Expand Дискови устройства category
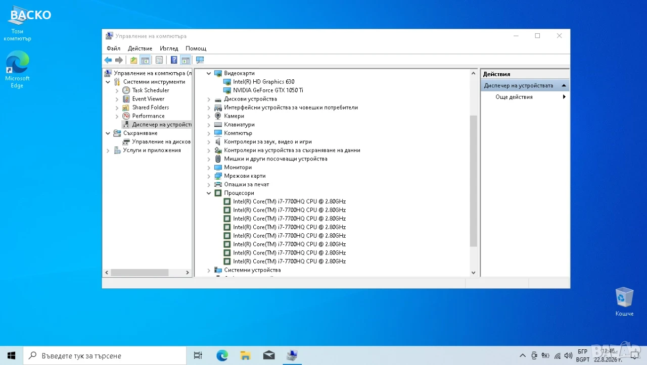 pos(209,99)
